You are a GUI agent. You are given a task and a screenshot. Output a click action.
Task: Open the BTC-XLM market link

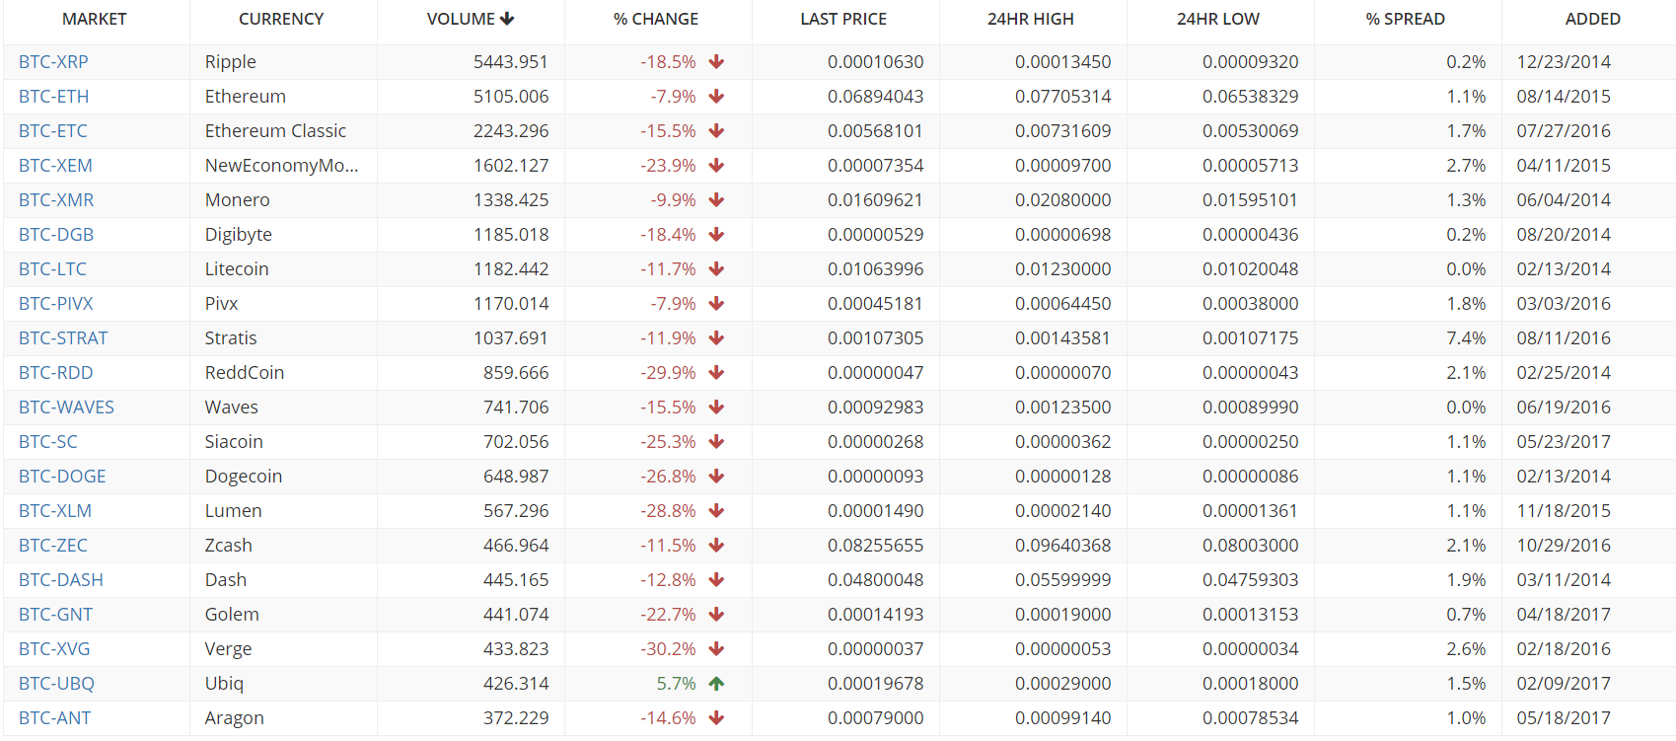[55, 511]
